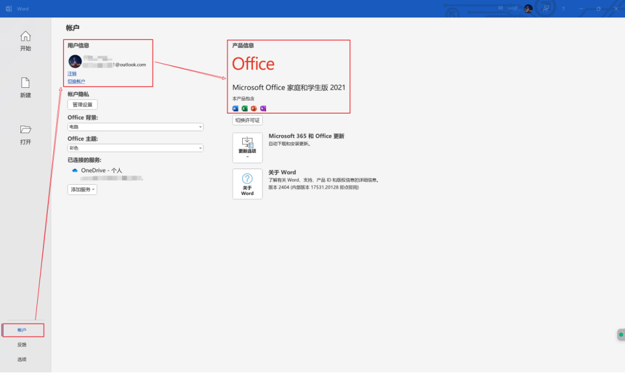625x373 pixels.
Task: Click the 切换帐户 switch account link
Action: [x=76, y=81]
